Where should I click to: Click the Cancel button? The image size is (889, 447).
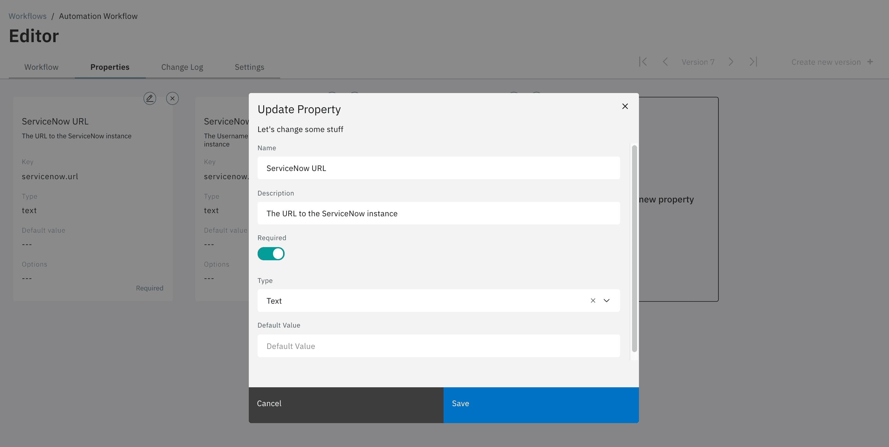point(346,405)
